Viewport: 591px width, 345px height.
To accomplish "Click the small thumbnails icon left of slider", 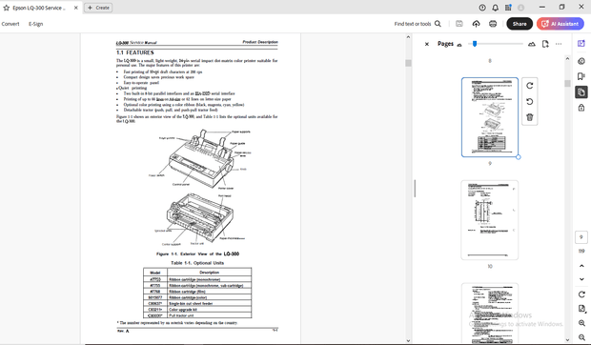I will tap(459, 45).
